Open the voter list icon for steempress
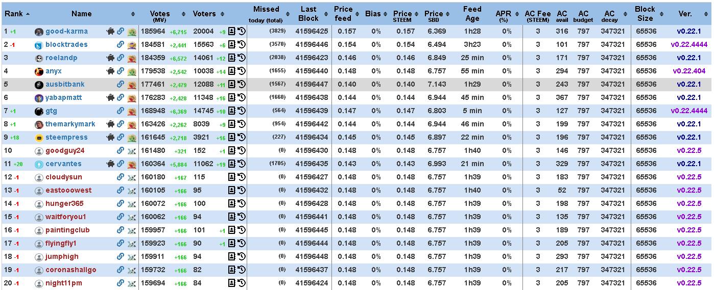The height and width of the screenshot is (290, 714). point(231,137)
